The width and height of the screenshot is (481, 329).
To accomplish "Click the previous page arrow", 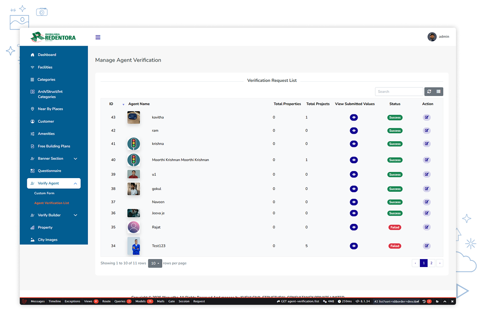I will point(416,263).
